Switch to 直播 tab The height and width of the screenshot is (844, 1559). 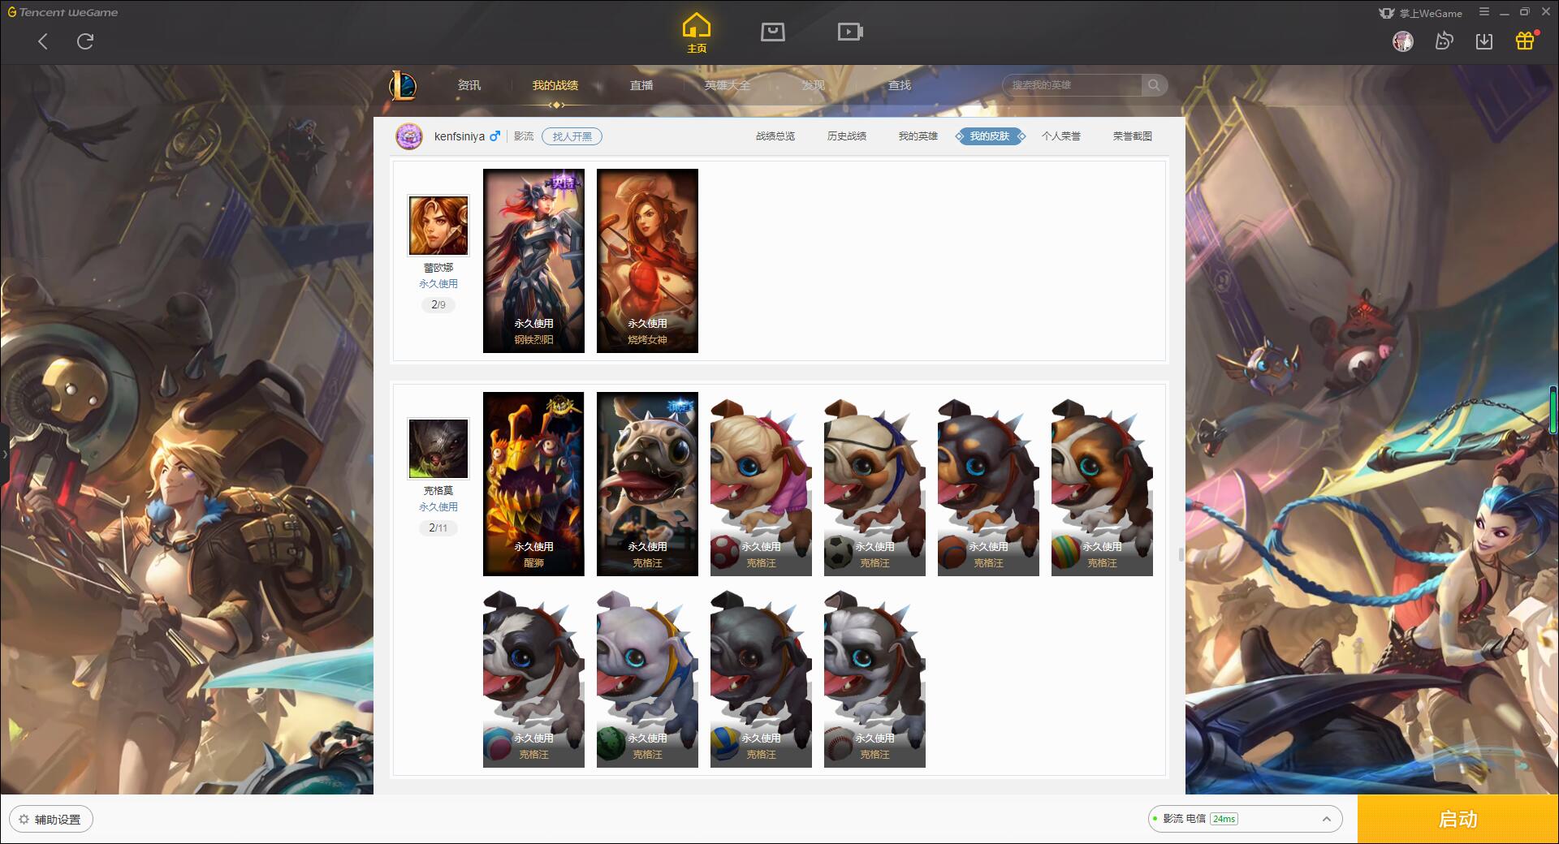click(641, 85)
